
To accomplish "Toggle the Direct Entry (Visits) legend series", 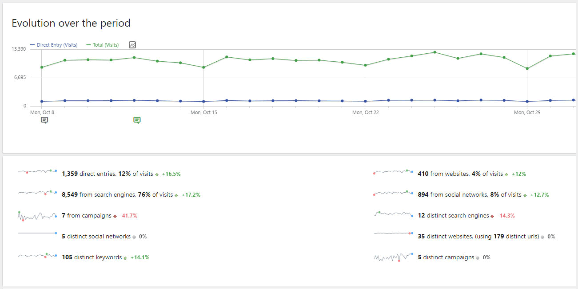I will click(54, 45).
